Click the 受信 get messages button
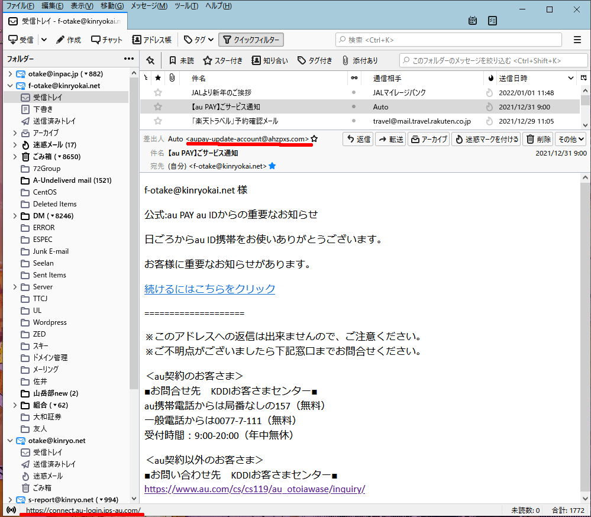The image size is (591, 517). click(21, 40)
